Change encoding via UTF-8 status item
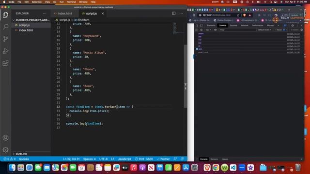The height and width of the screenshot is (174, 310). pyautogui.click(x=103, y=159)
